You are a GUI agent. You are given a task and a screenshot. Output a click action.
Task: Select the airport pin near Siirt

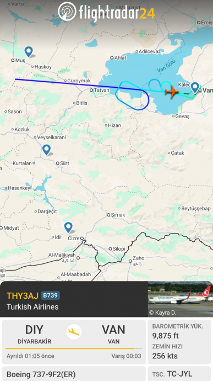[46, 150]
